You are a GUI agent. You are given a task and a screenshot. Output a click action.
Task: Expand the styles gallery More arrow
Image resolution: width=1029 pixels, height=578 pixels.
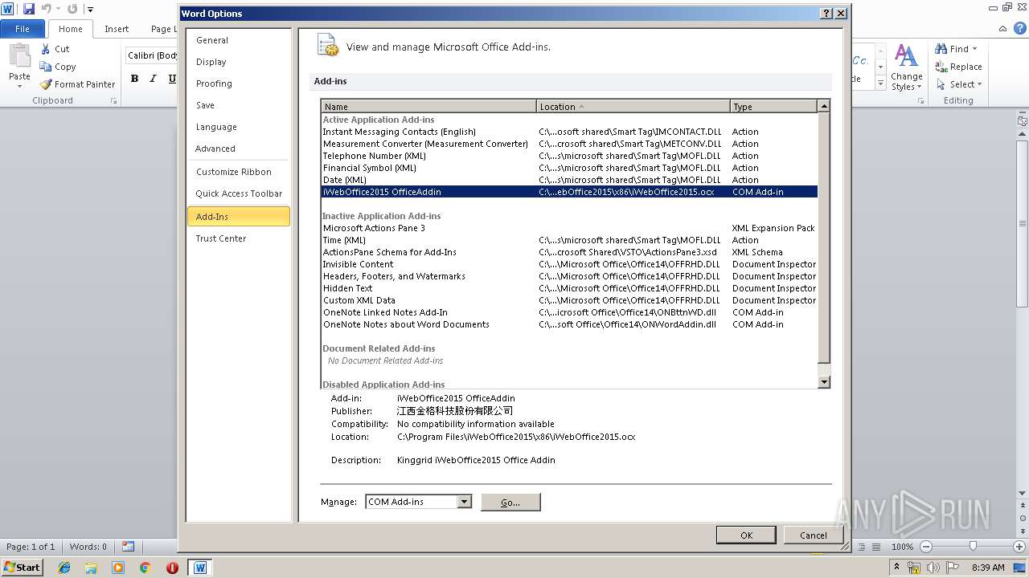(x=880, y=84)
